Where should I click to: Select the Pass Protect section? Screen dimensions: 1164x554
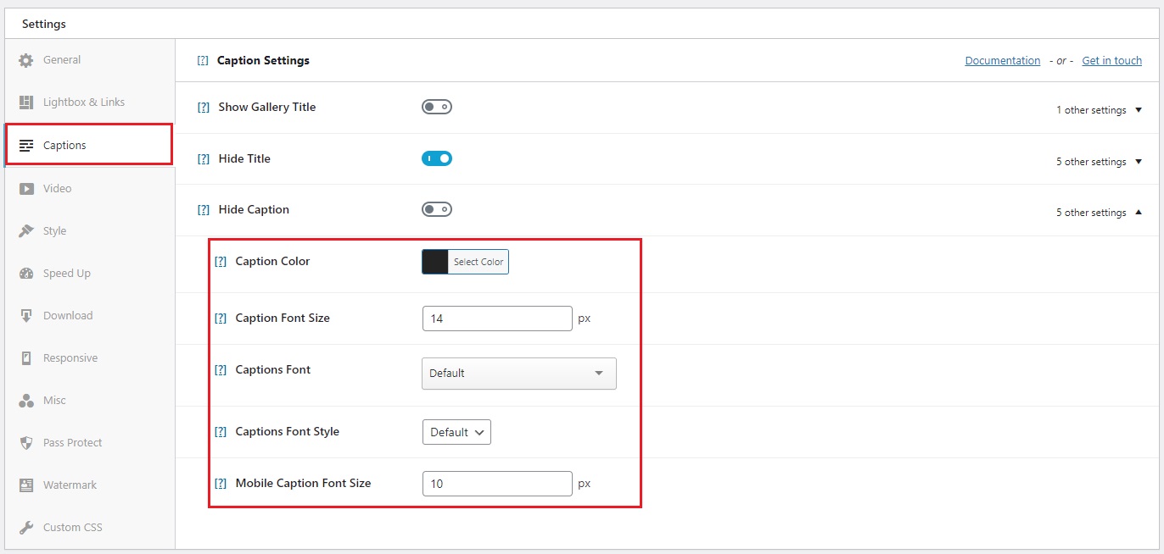[x=70, y=442]
